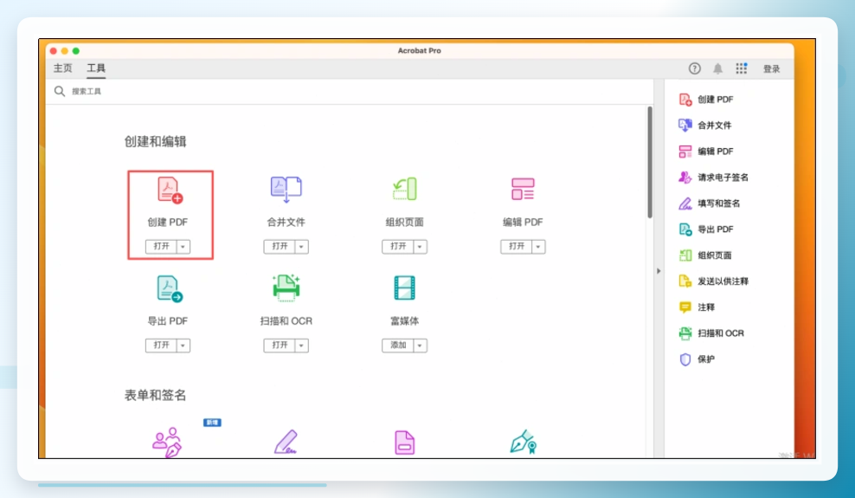Open notifications bell icon
855x498 pixels.
tap(717, 68)
